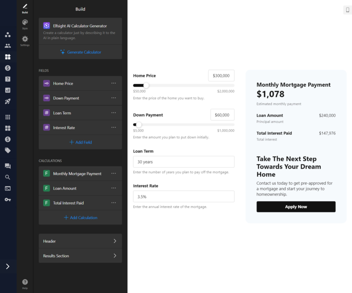Click the rocket icon in the left sidebar
Screen dimensions: 352x293
coord(8,101)
